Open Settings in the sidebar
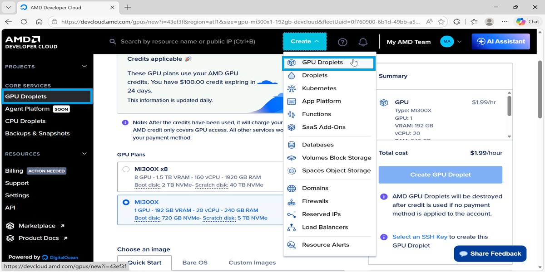545x272 pixels. coord(17,195)
